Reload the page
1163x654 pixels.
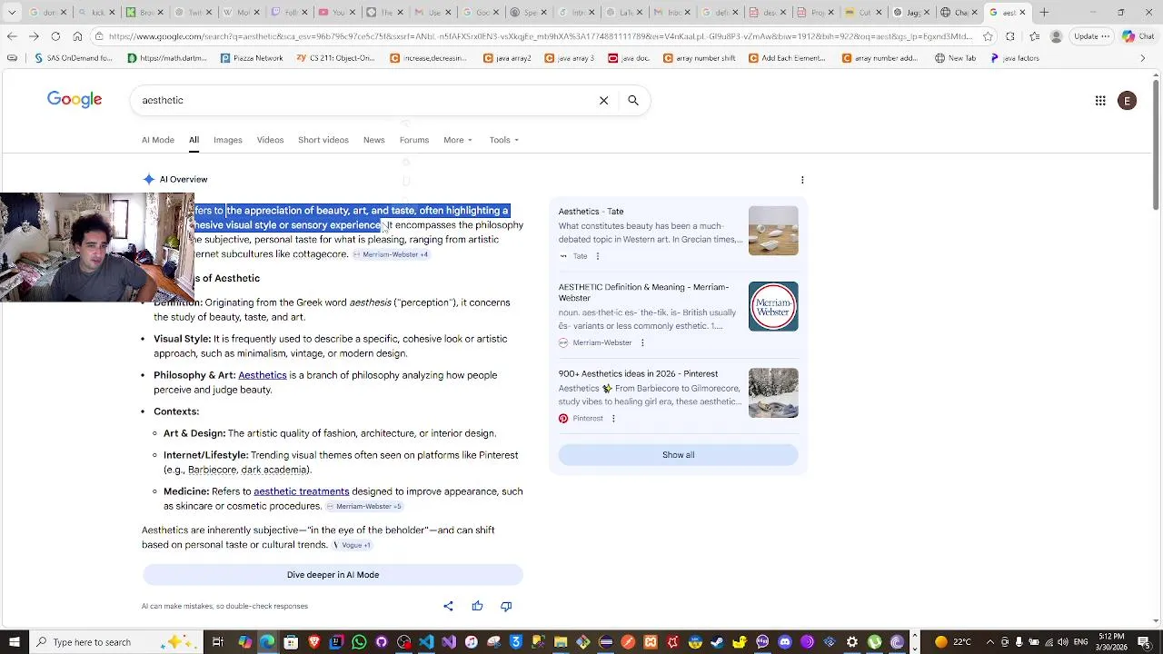click(55, 36)
